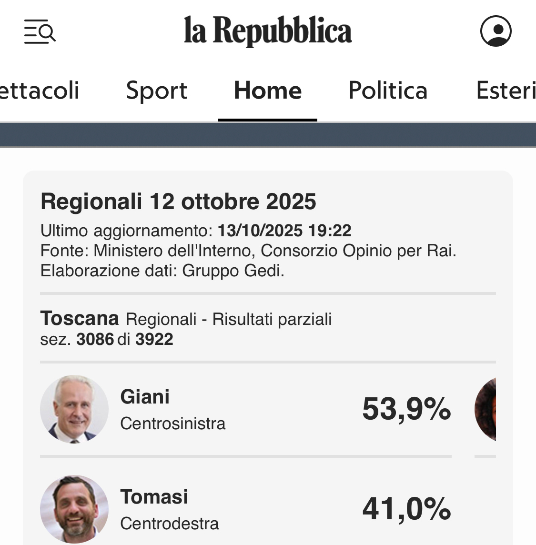Click the Centrosinistra coalition label

[172, 424]
